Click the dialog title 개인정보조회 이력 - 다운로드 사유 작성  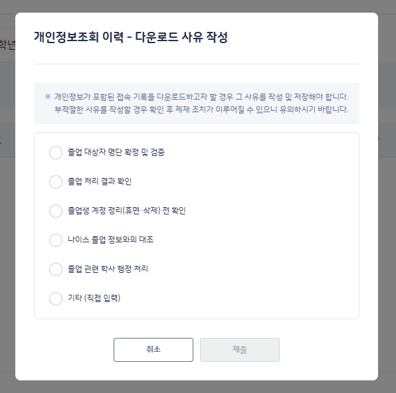(x=131, y=37)
